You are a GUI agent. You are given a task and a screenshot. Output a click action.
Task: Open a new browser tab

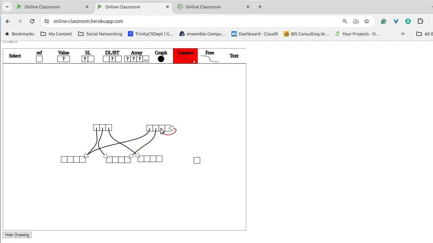click(260, 7)
